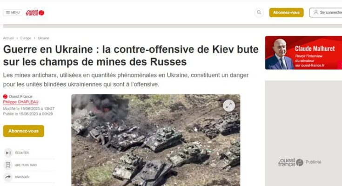Expand the article photo to fullscreen
Image resolution: width=342 pixels, height=186 pixels.
229,106
